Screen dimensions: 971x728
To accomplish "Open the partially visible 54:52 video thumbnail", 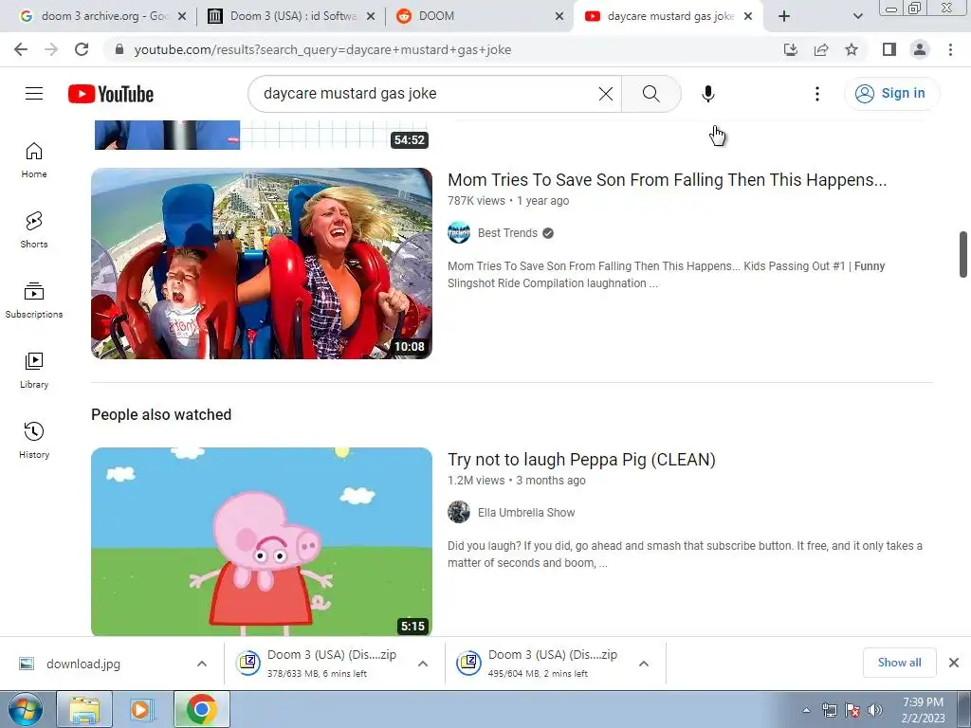I will coord(262,135).
